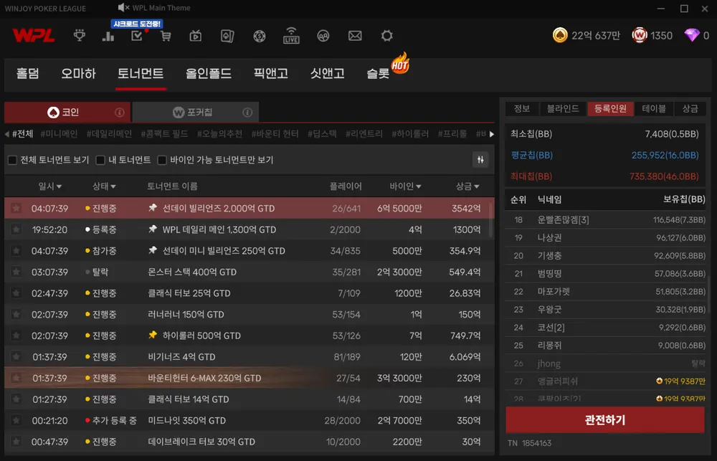This screenshot has height=461, width=717.
Task: Toggle favorite star for 미드나잇 350억 GTD
Action: (x=16, y=420)
